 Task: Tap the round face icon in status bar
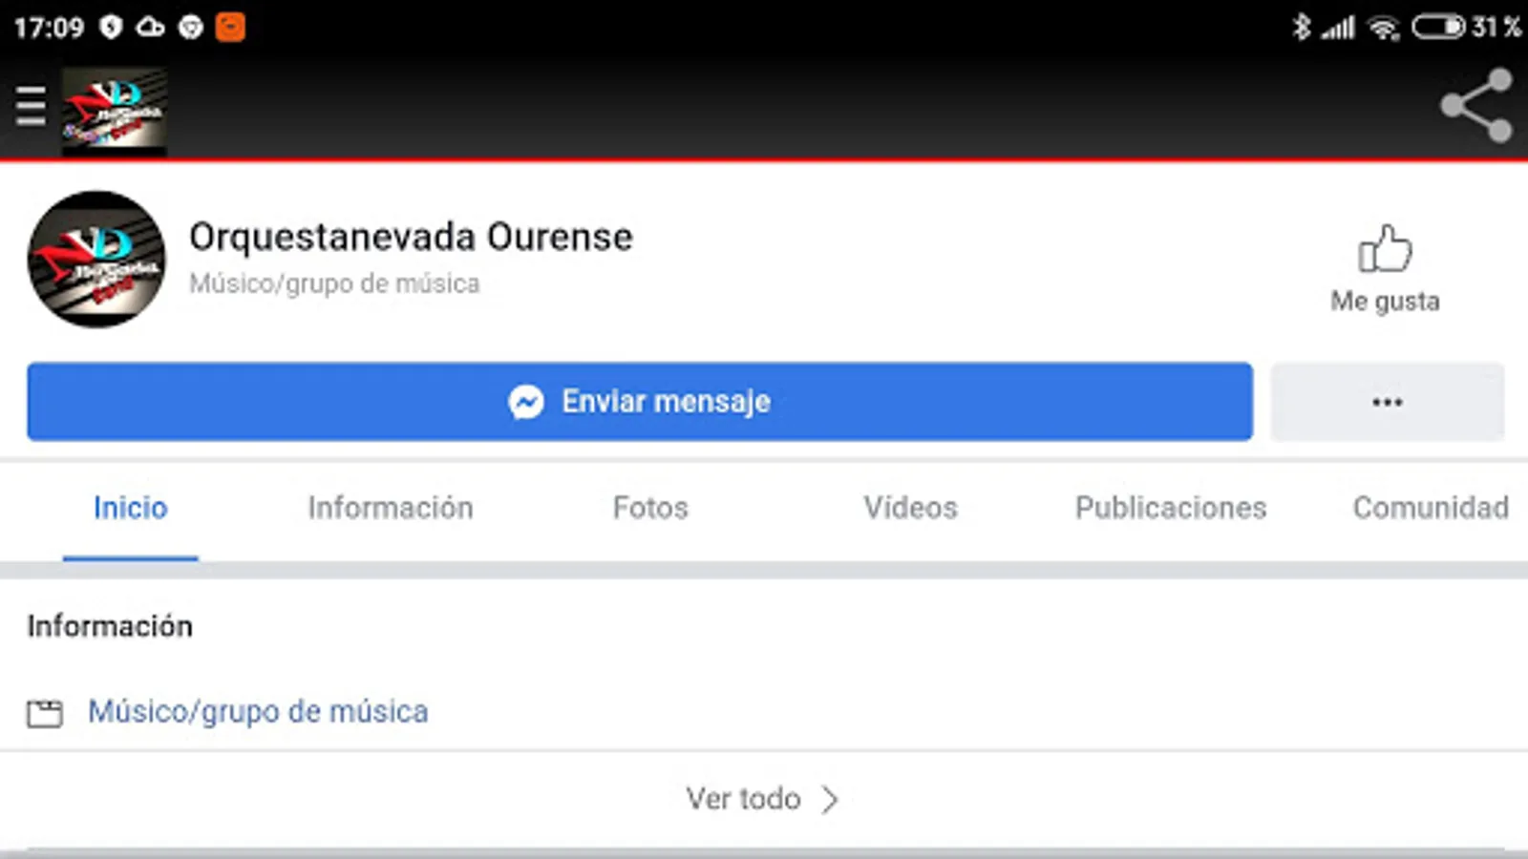(x=191, y=27)
